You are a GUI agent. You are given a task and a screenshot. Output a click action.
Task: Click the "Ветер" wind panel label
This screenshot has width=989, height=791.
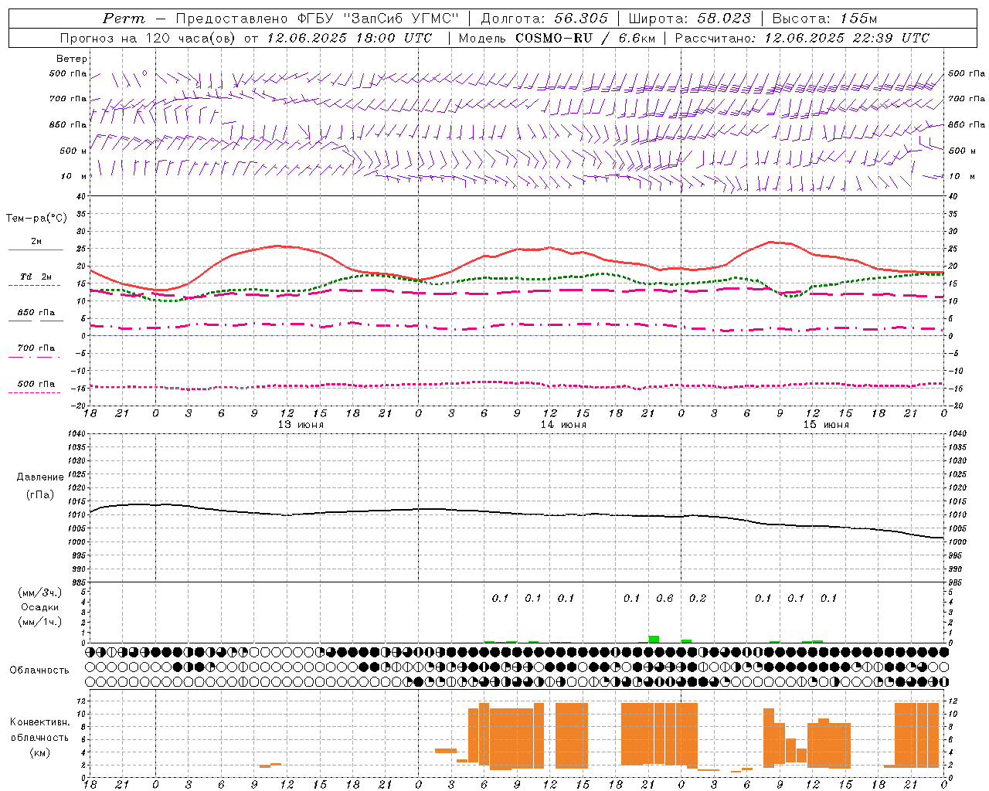click(x=72, y=59)
